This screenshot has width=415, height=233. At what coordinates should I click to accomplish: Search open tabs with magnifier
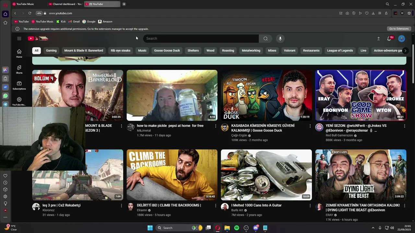[x=387, y=4]
